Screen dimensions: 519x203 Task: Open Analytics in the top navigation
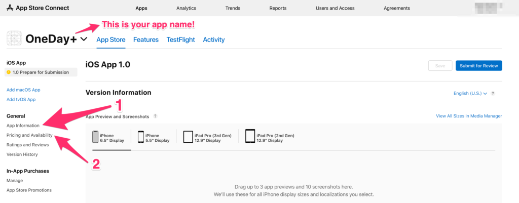[x=187, y=8]
